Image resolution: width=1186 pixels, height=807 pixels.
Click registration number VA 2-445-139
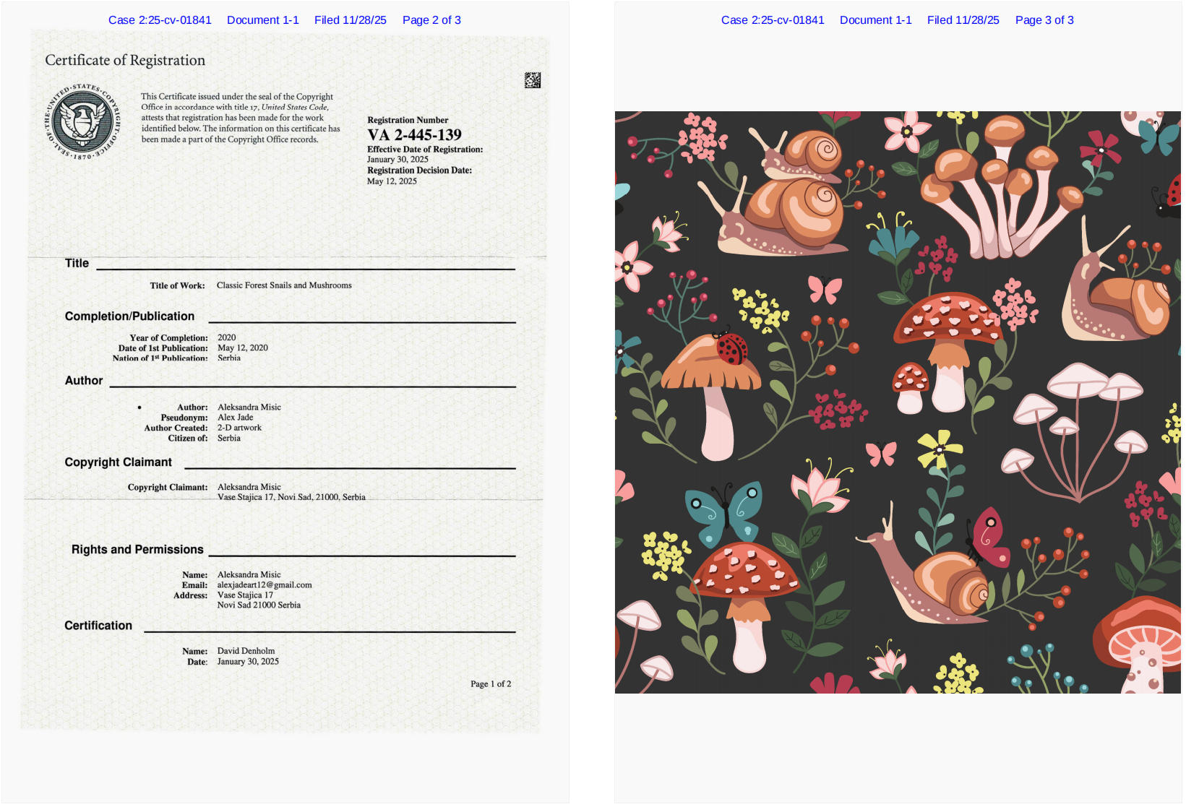[x=414, y=135]
